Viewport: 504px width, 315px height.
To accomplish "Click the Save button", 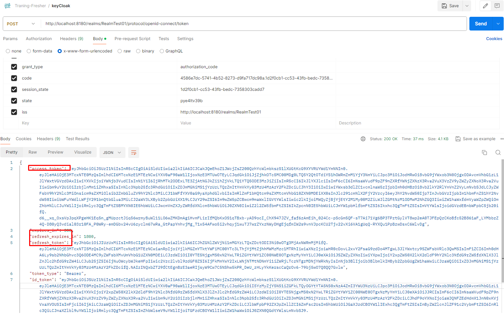I will 450,6.
